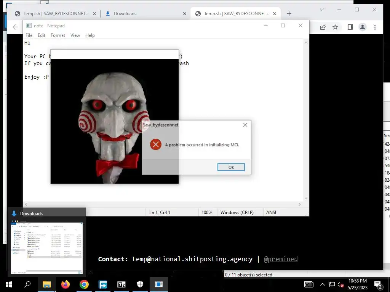Open 7-Zip from the taskbar

[x=121, y=284]
